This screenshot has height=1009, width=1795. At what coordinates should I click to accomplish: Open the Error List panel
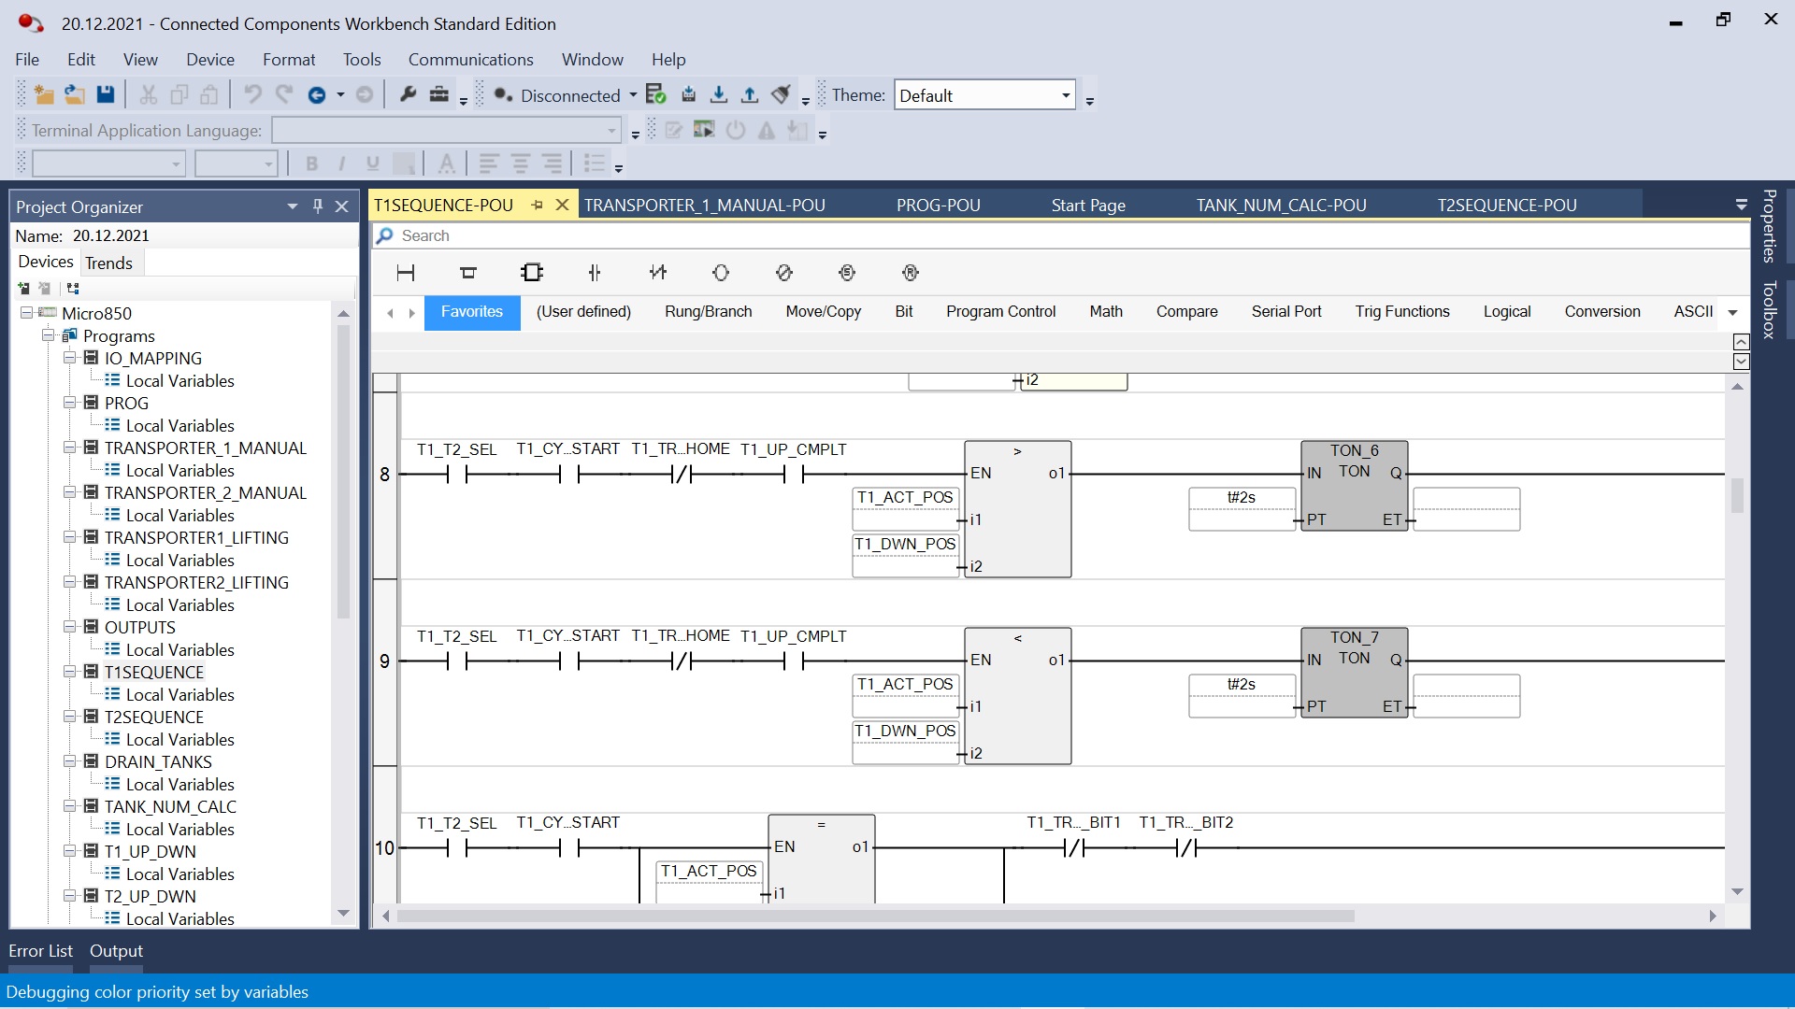[40, 951]
